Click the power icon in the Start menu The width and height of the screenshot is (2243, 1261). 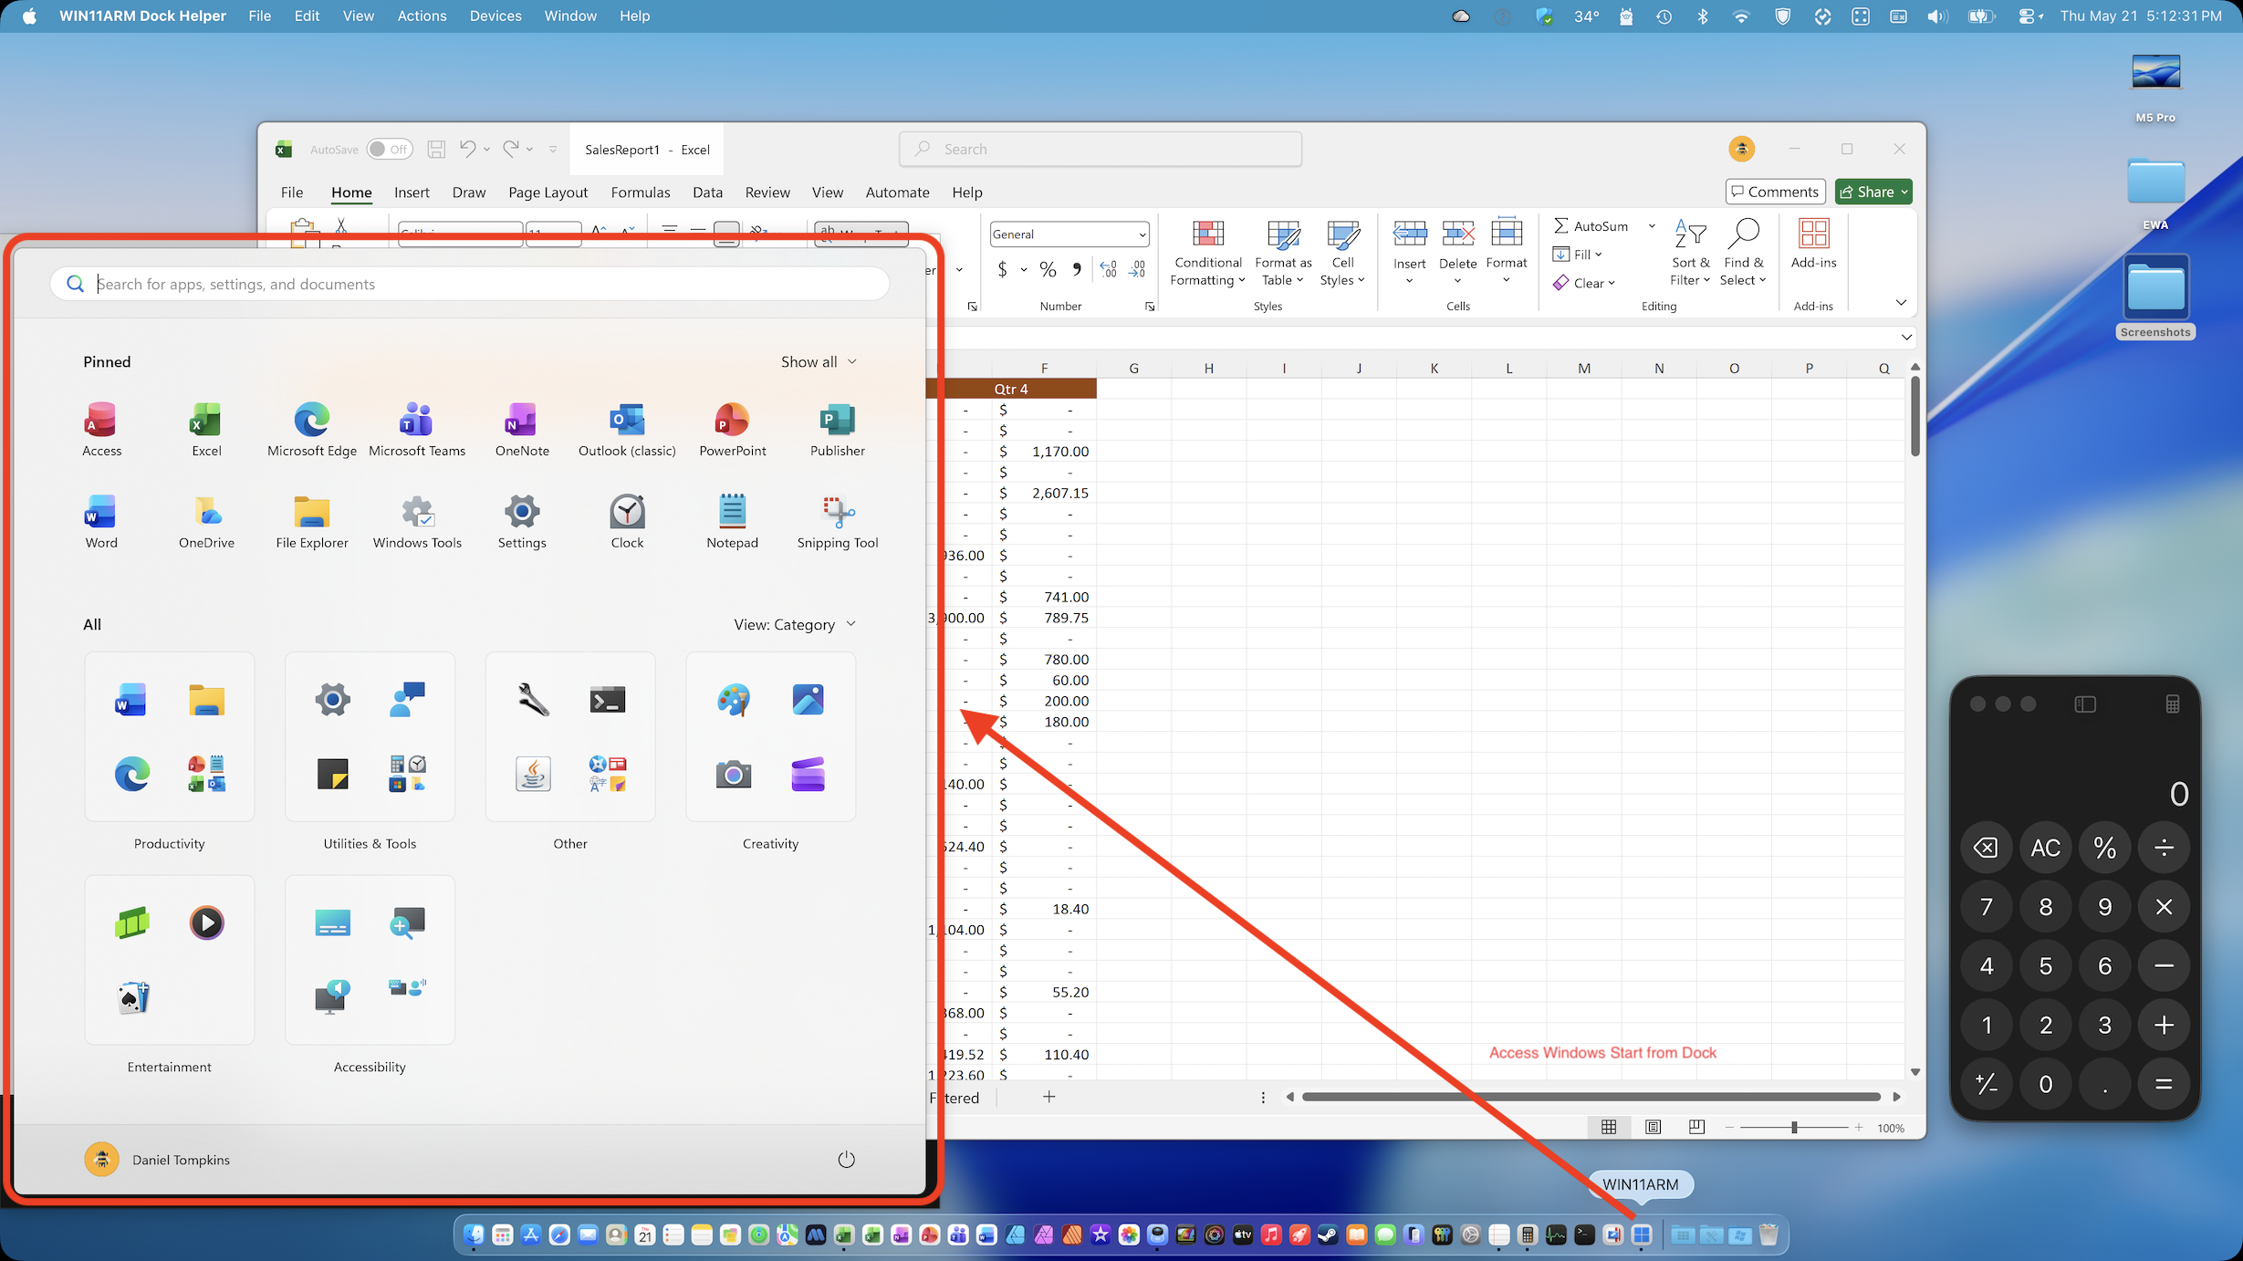(x=846, y=1159)
